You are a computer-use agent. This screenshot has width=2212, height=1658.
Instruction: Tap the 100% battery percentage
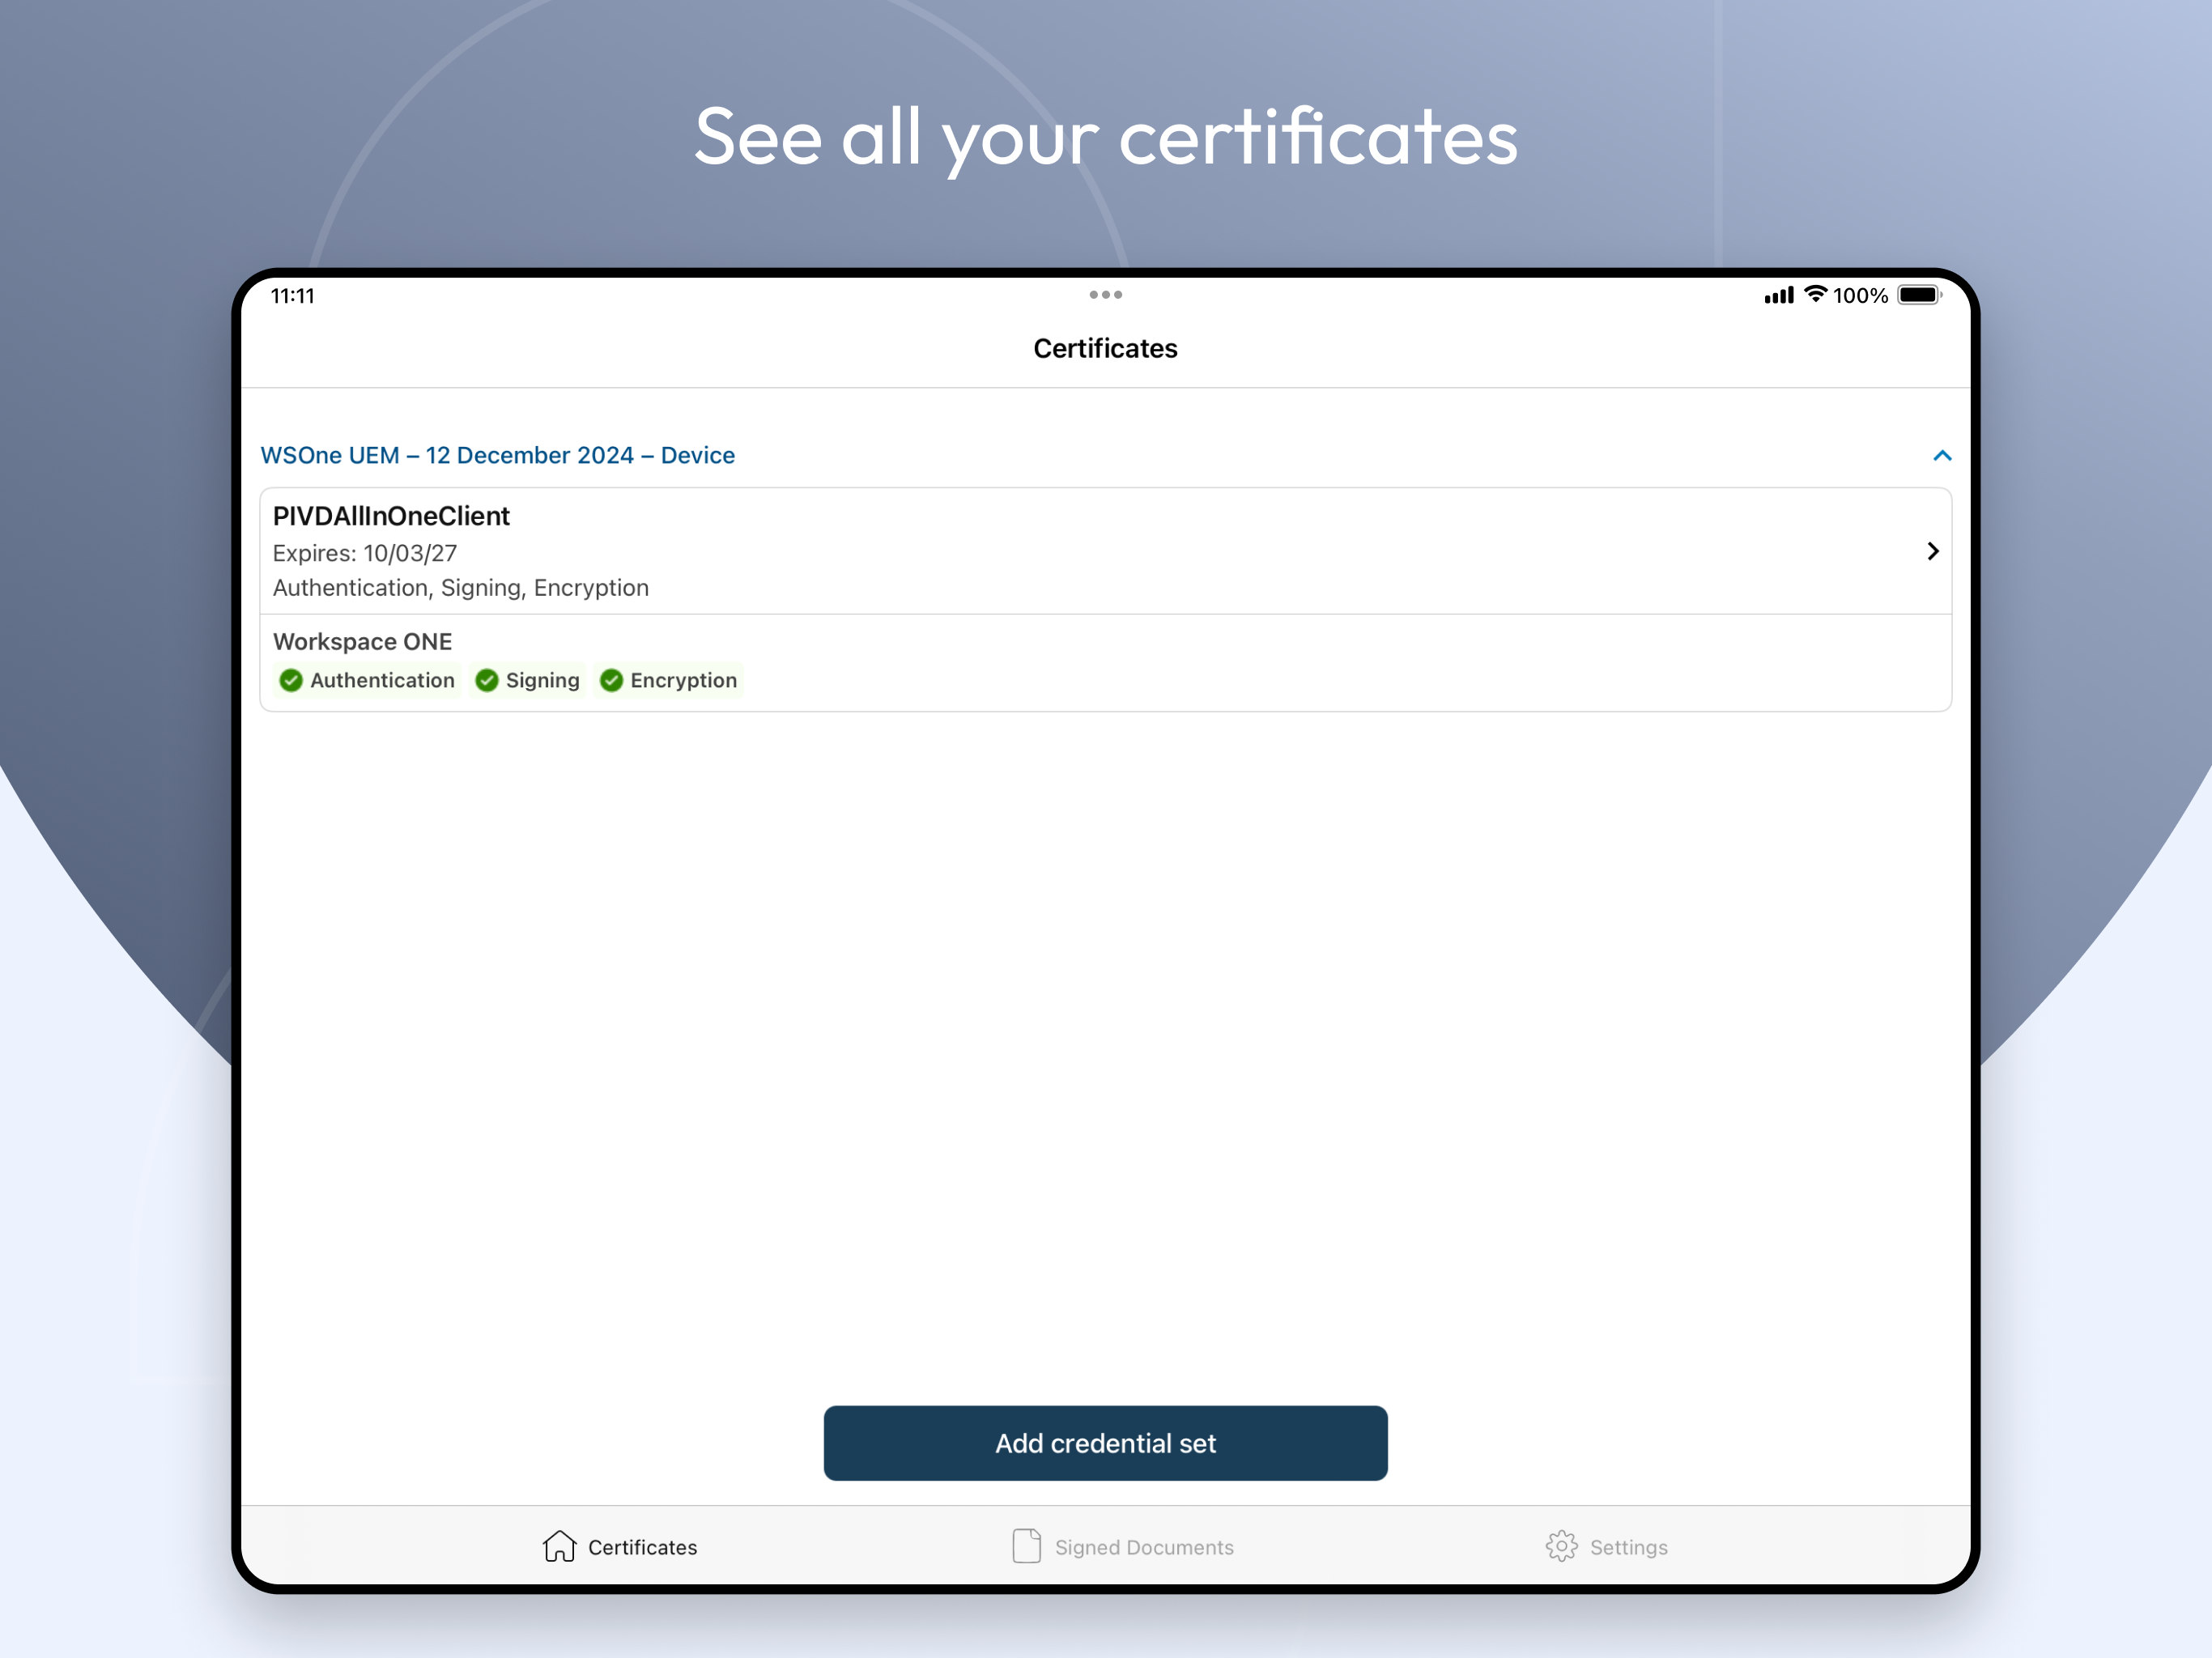1860,296
